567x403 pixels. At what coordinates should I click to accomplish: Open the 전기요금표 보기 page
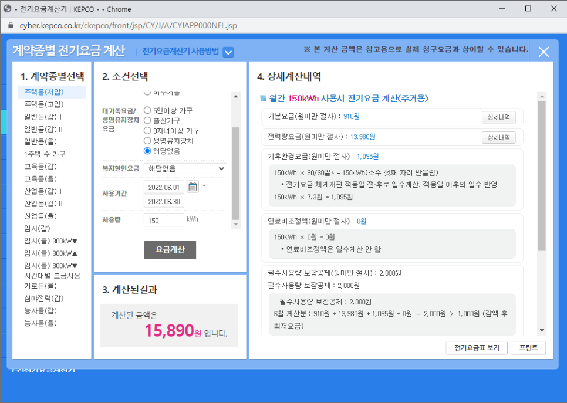click(x=476, y=347)
